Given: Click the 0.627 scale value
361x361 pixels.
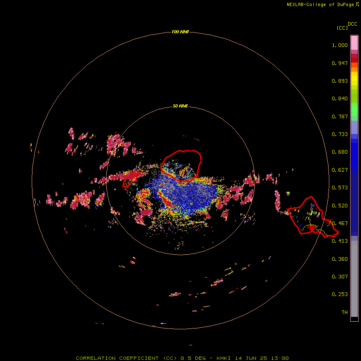Looking at the screenshot, I should [x=340, y=170].
